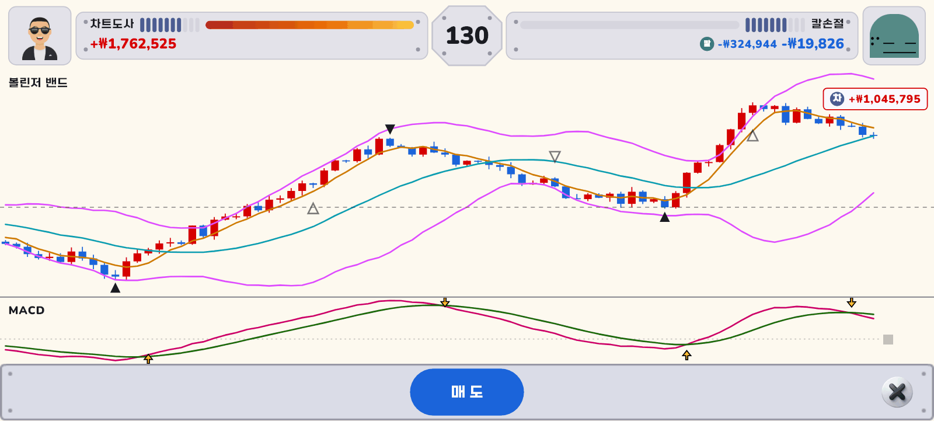934x421 pixels.
Task: Click the outlined downward triangle marker
Action: [555, 156]
